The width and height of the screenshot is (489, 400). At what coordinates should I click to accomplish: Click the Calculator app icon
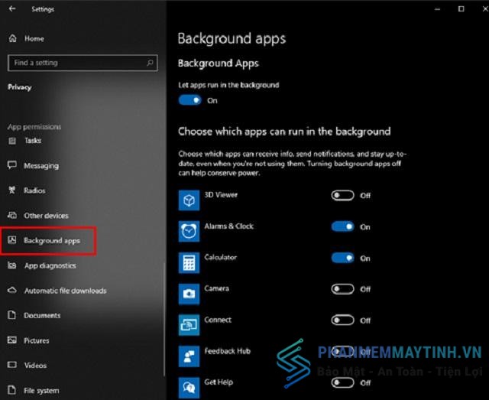click(189, 262)
